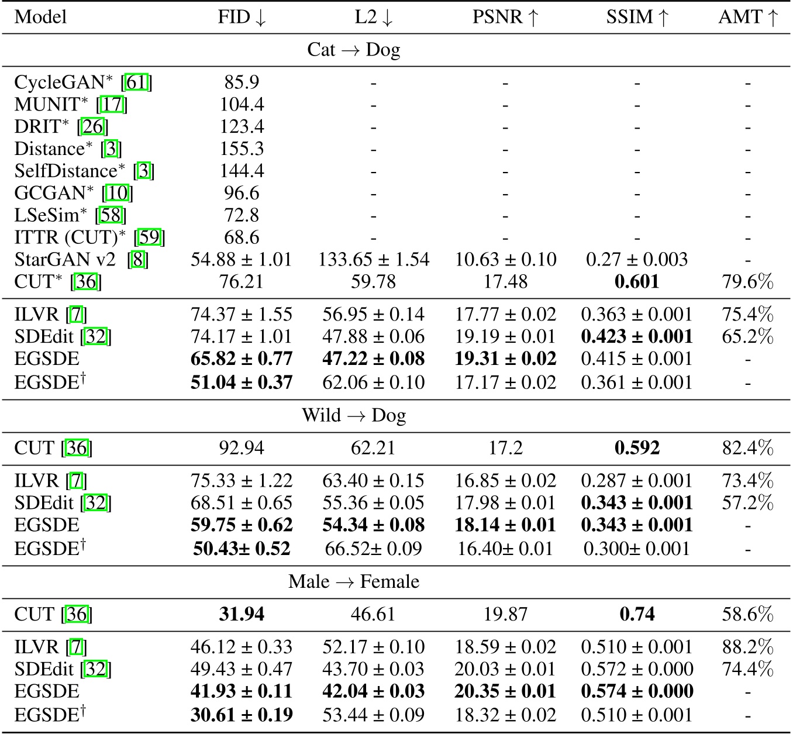793x734 pixels.
Task: Click reference 8 next to StarGAN v2
Action: click(137, 260)
